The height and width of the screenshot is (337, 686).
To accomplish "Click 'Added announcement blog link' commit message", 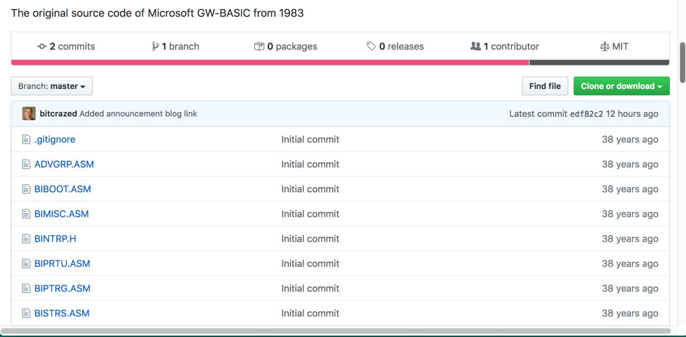I will (138, 114).
